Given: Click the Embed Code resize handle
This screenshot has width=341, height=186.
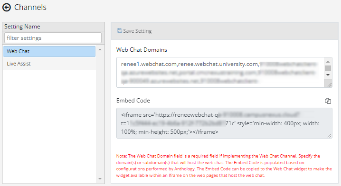Looking at the screenshot, I should click(330, 136).
